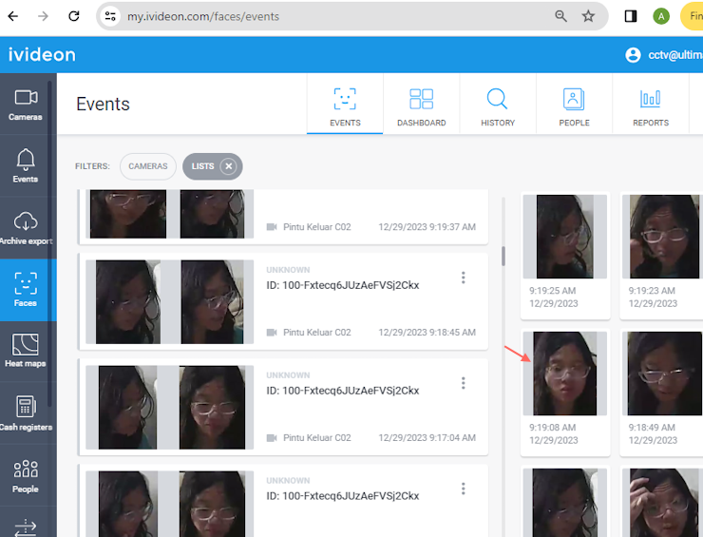This screenshot has height=537, width=703.
Task: Open People in the left sidebar
Action: coord(26,475)
